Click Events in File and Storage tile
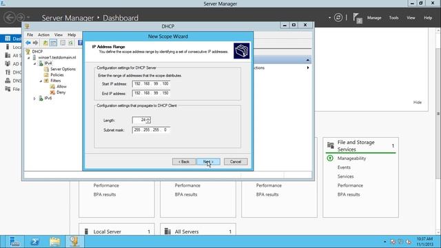 [x=344, y=167]
